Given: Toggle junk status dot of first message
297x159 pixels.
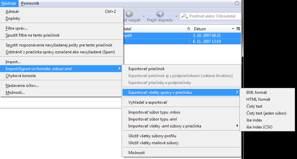Looking at the screenshot, I should [189, 35].
